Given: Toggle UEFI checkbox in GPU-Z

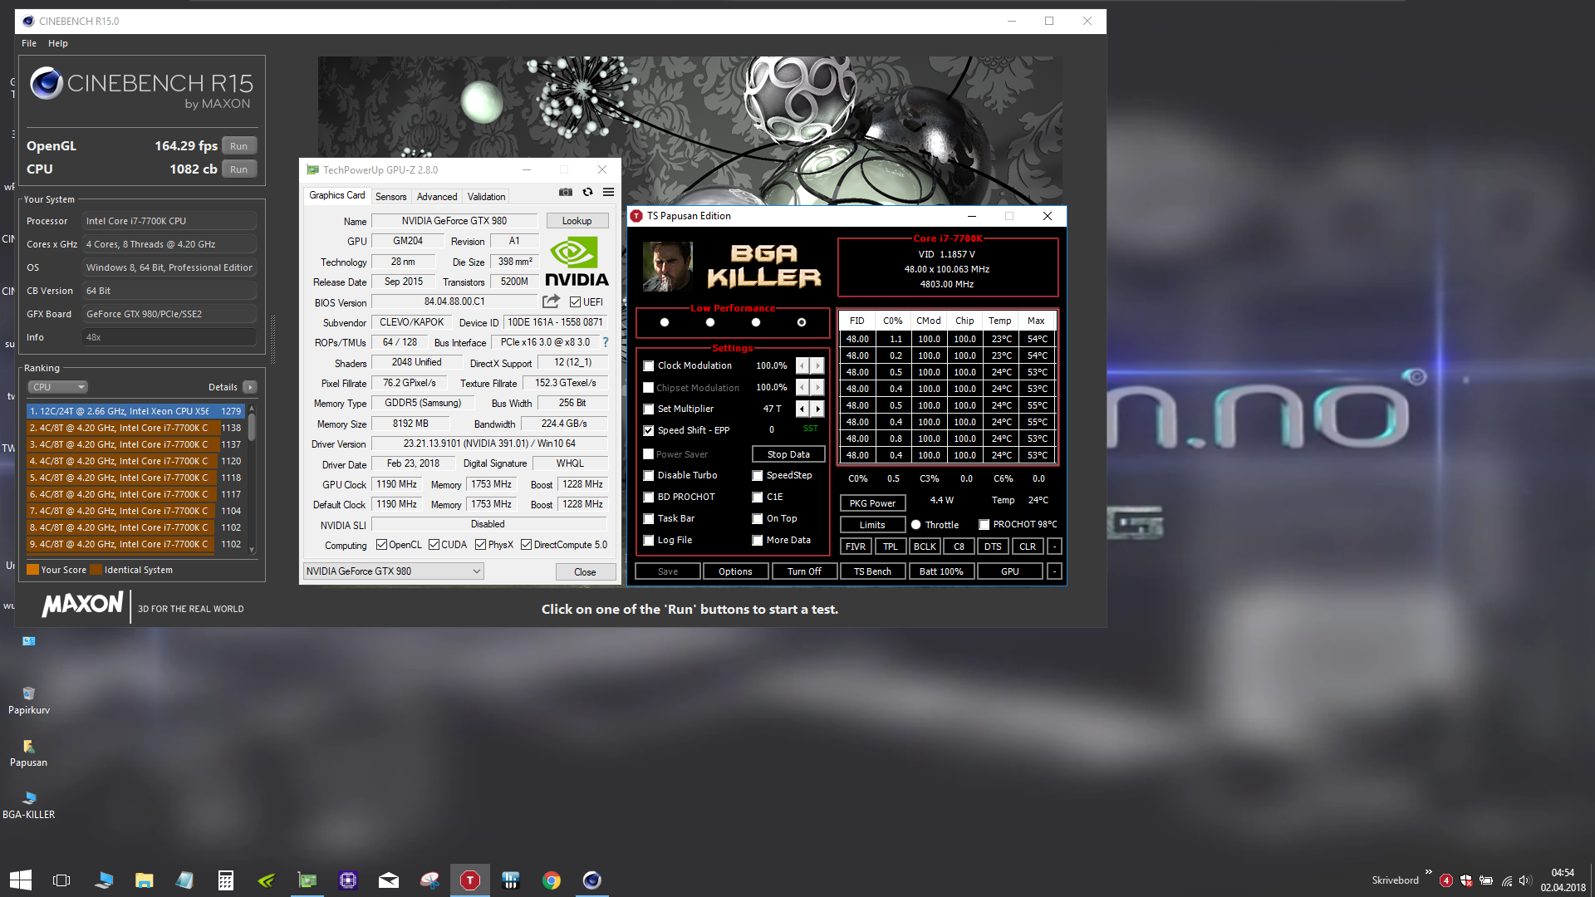Looking at the screenshot, I should click(x=575, y=301).
